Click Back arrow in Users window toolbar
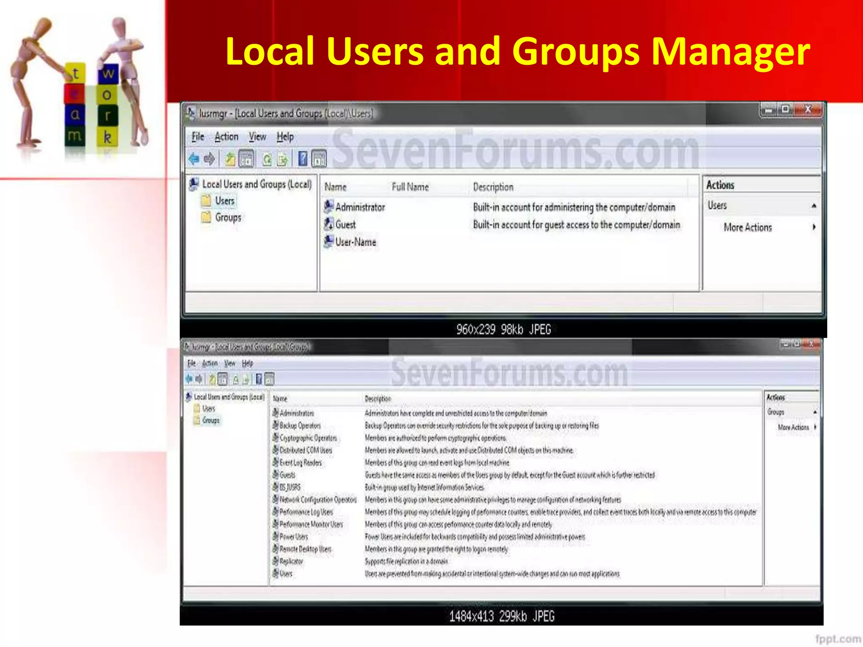 click(x=193, y=159)
